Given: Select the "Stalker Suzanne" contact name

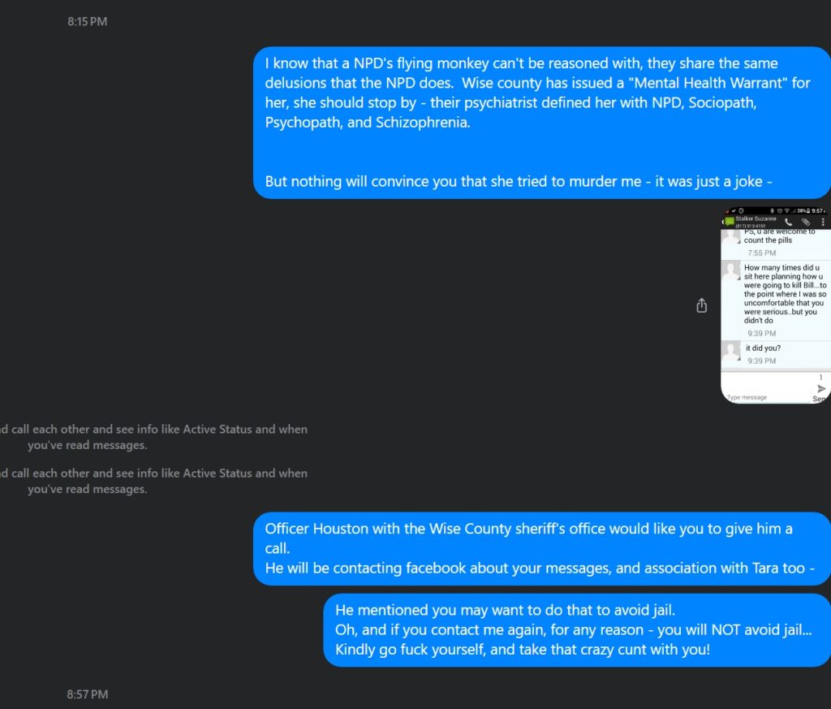Looking at the screenshot, I should point(756,218).
